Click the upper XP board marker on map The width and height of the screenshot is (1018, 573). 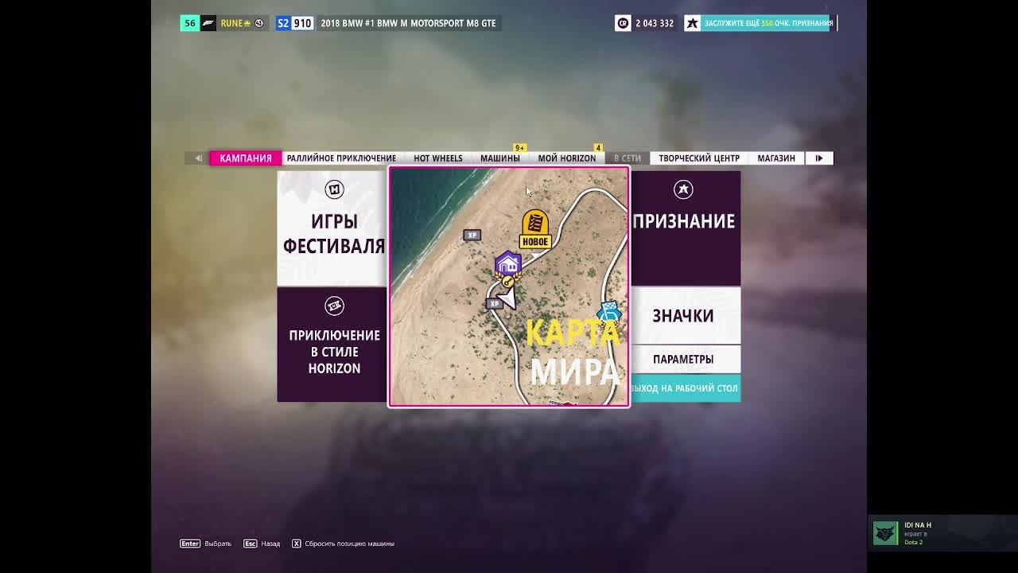click(x=472, y=236)
